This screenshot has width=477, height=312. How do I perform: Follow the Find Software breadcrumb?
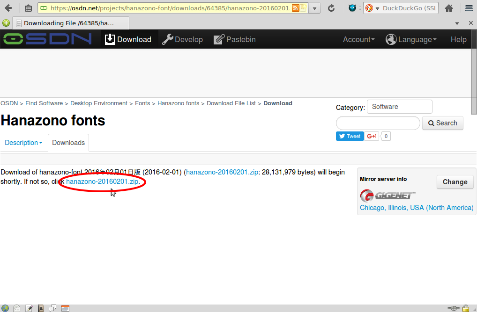pyautogui.click(x=44, y=103)
